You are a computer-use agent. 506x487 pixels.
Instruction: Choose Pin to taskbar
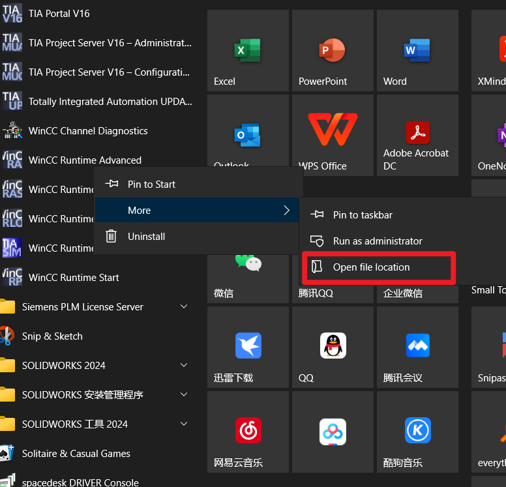[x=403, y=215]
